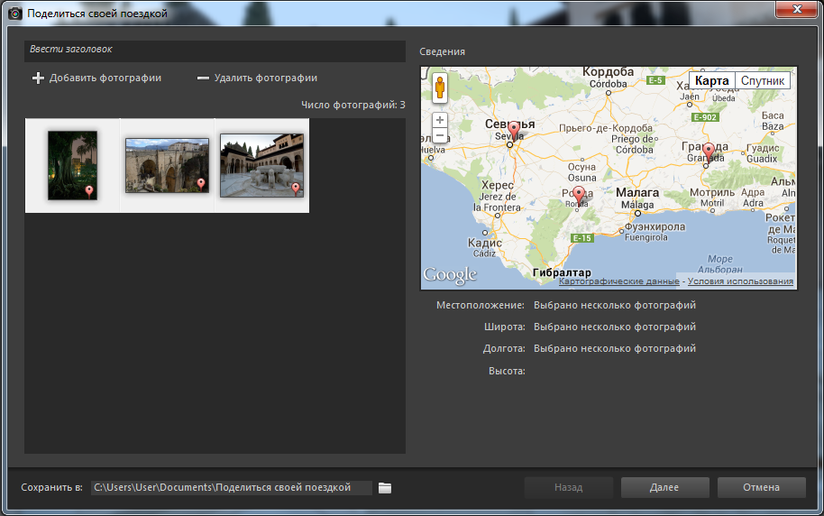This screenshot has height=516, width=824.
Task: Click the Street View pegman icon on map
Action: point(440,88)
